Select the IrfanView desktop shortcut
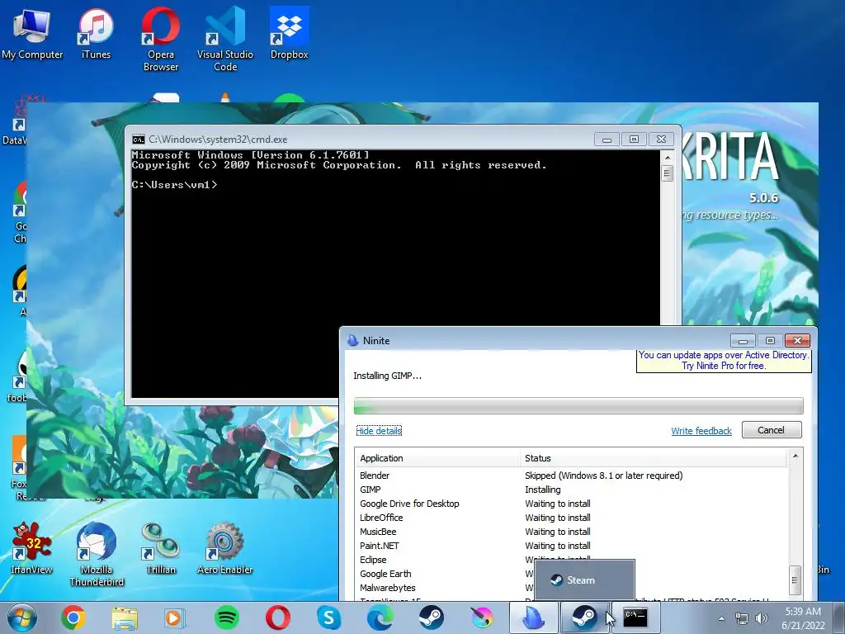The height and width of the screenshot is (634, 845). [x=32, y=548]
